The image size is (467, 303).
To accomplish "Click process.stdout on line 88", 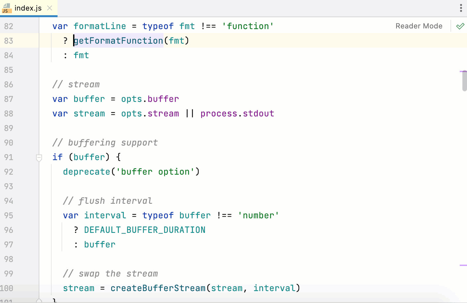I will tap(237, 113).
